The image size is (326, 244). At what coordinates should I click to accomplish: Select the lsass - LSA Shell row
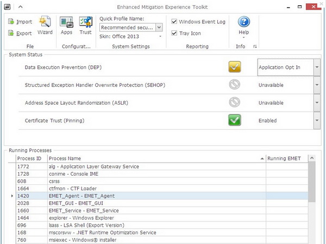(x=162, y=225)
